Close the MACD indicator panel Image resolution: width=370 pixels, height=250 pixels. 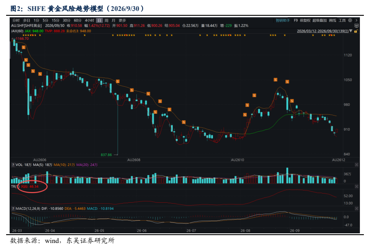356,208
